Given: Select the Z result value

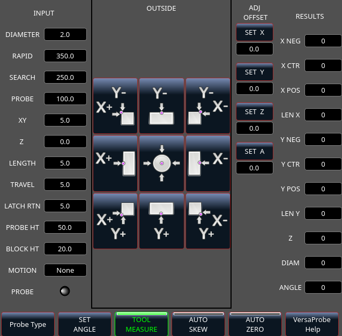Looking at the screenshot, I should coord(323,238).
